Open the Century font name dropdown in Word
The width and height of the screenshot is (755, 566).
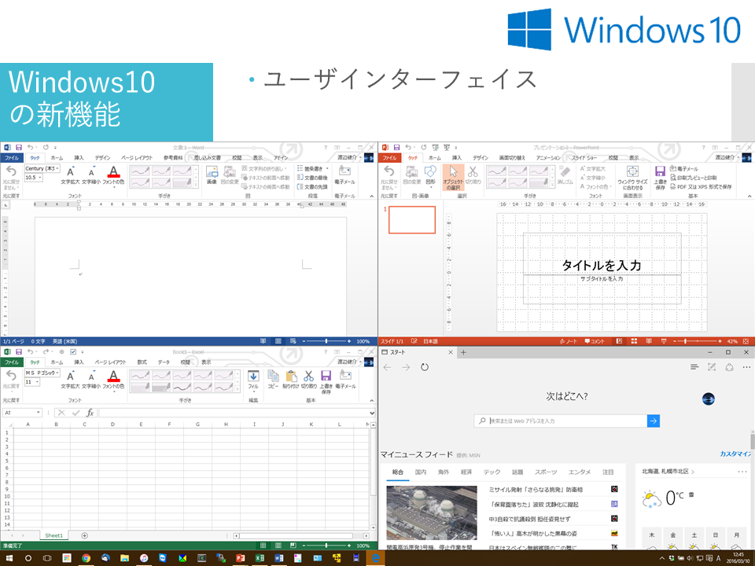click(x=57, y=168)
